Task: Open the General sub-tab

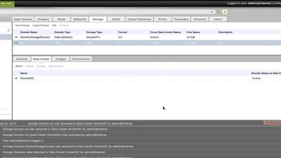Action: (x=22, y=59)
